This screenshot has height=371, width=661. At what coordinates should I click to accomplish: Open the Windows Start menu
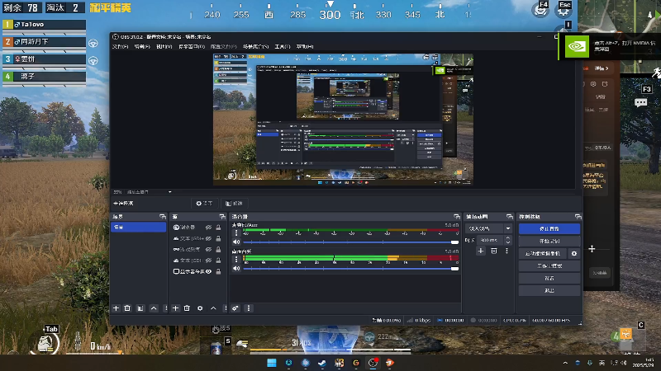(x=272, y=363)
